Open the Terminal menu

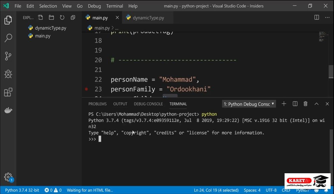(x=115, y=6)
